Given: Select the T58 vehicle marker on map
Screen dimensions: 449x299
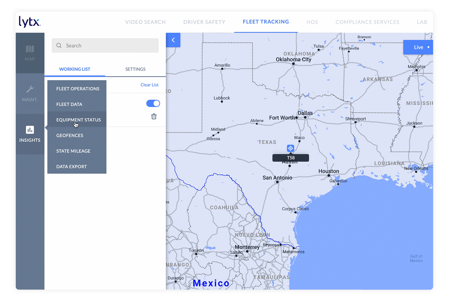Looking at the screenshot, I should point(290,148).
